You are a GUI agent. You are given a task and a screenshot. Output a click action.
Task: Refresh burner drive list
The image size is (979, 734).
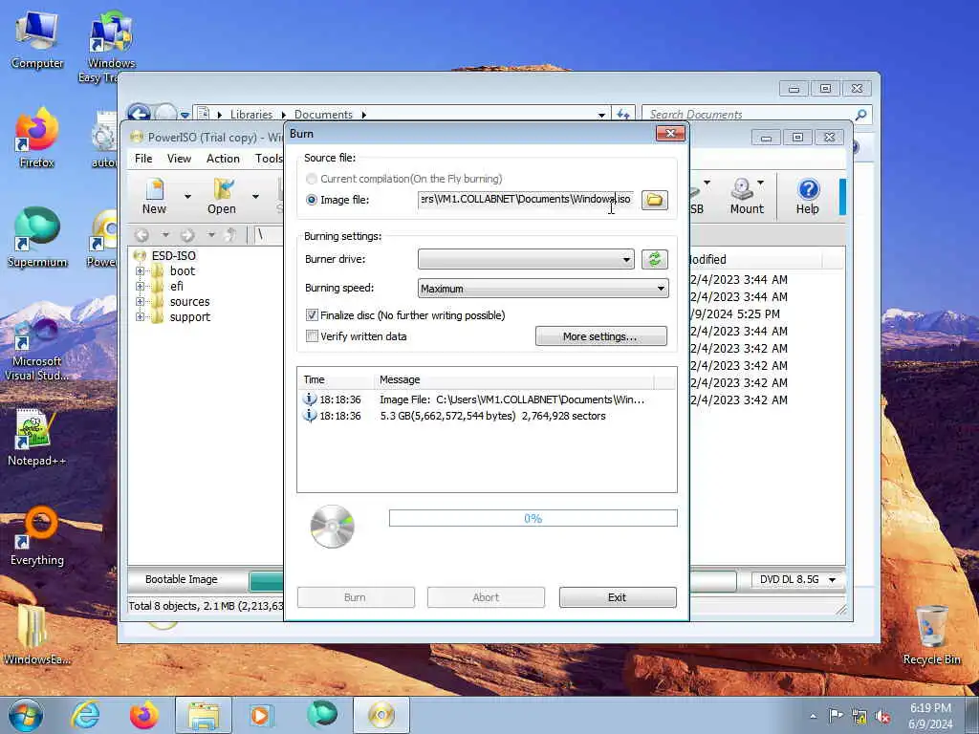click(x=654, y=259)
